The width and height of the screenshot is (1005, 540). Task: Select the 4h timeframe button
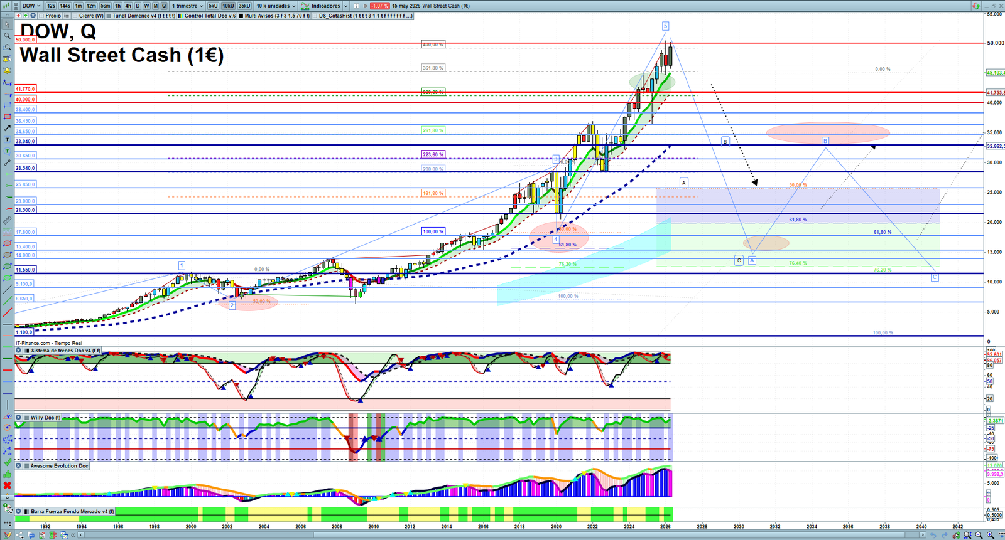point(128,6)
